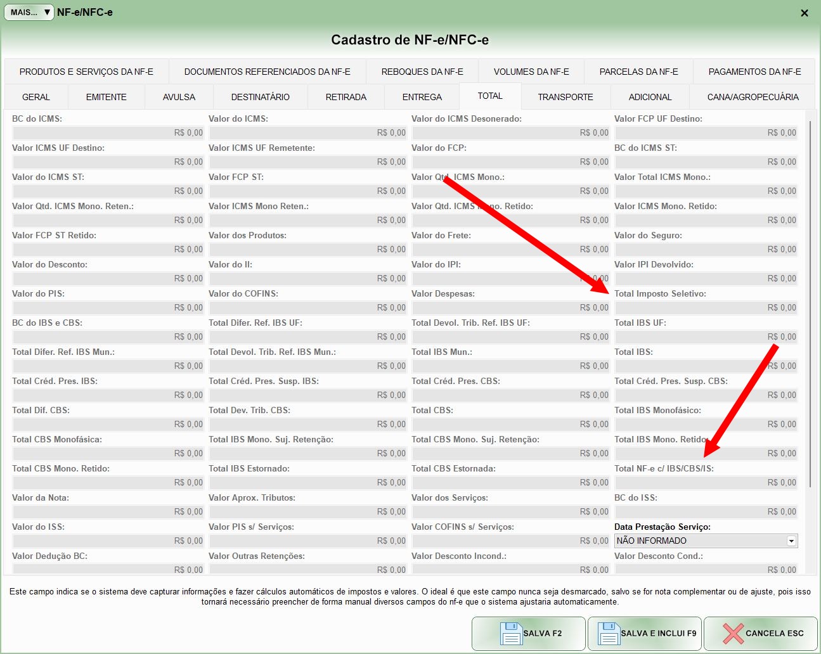This screenshot has width=821, height=654.
Task: Select the TRANSPORTE tab
Action: (x=566, y=97)
